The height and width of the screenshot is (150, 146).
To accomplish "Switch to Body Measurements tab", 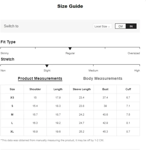I will pos(103,78).
